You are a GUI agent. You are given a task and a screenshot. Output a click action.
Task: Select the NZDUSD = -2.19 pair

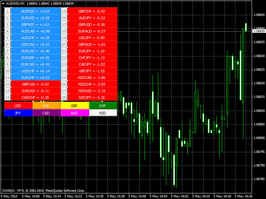pyautogui.click(x=92, y=91)
